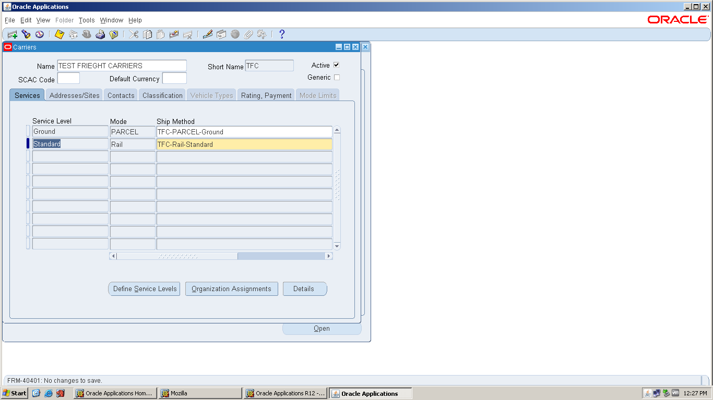Click the Switch Responsibility hat icon

(87, 34)
